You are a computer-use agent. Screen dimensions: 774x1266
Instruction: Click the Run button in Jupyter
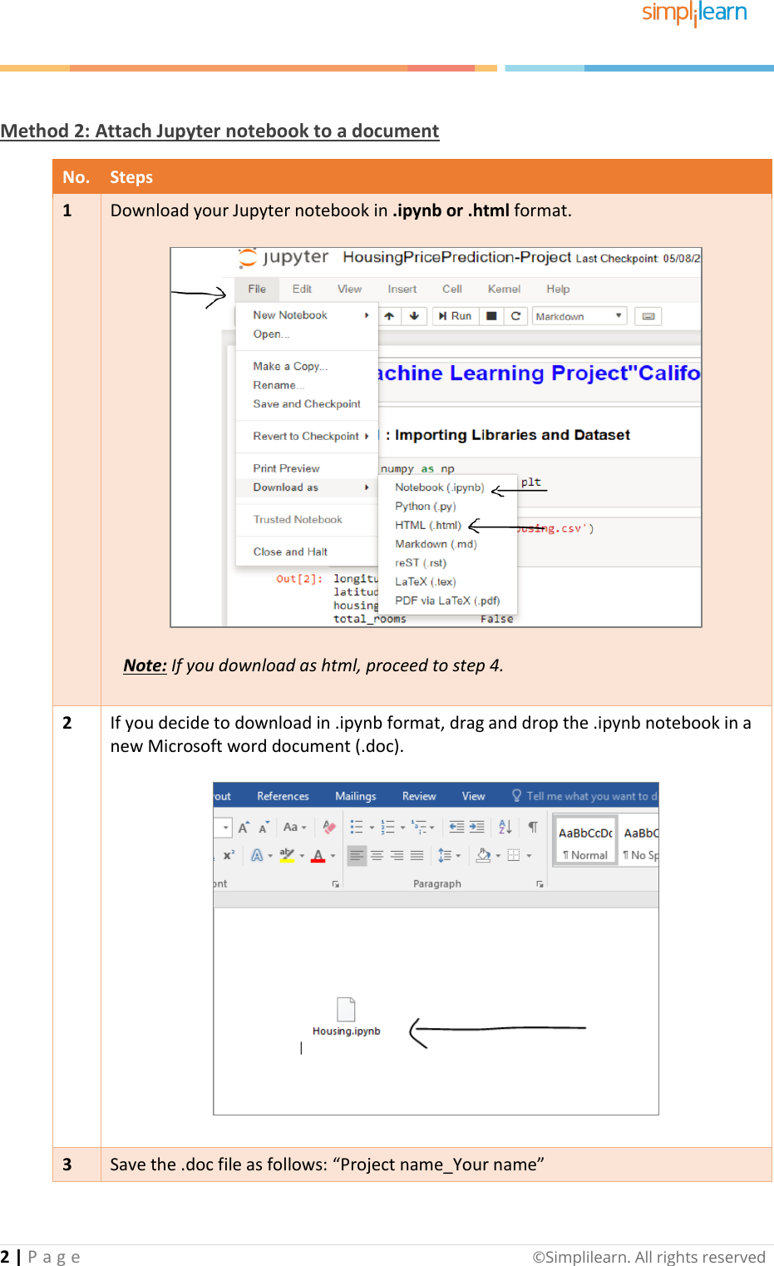[455, 316]
